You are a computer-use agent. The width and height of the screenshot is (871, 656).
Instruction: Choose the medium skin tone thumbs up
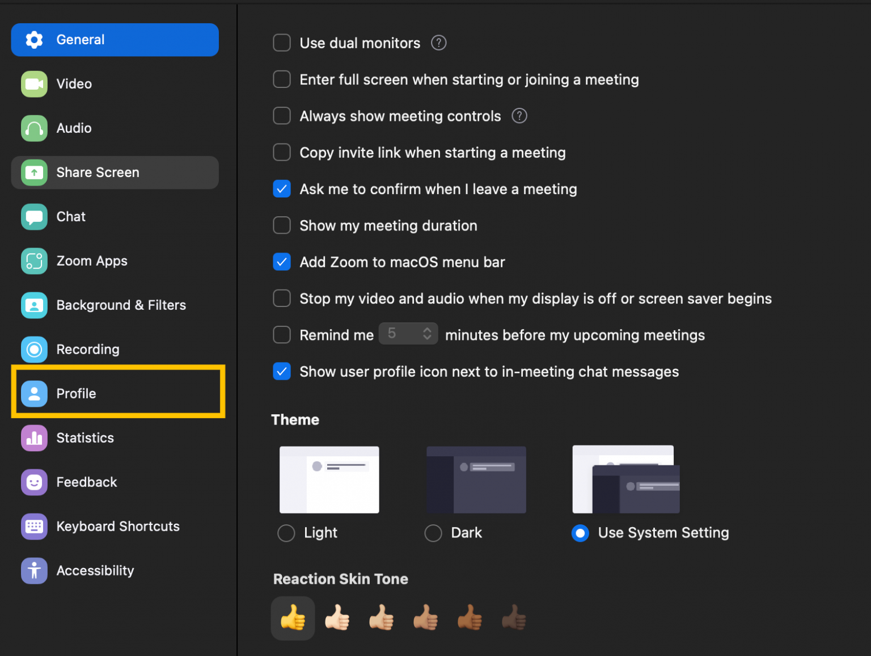coord(426,618)
